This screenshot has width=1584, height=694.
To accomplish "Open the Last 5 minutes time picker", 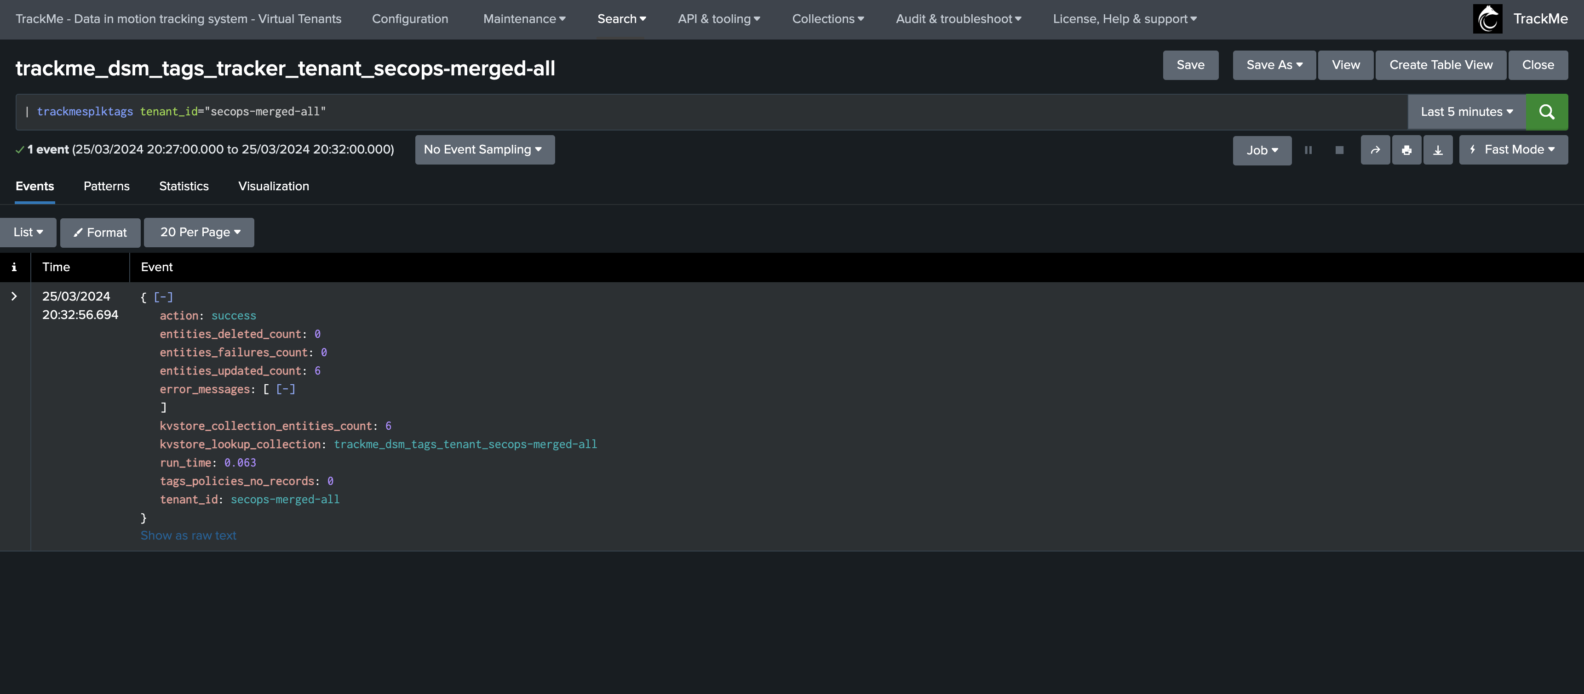I will (x=1466, y=112).
